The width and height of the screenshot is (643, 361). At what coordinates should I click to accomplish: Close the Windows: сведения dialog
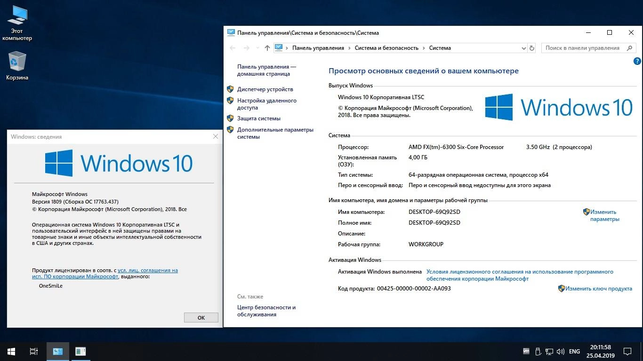pos(216,136)
